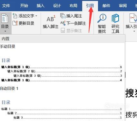Click the 内置 section header
Image resolution: width=137 pixels, height=121 pixels.
pos(62,39)
